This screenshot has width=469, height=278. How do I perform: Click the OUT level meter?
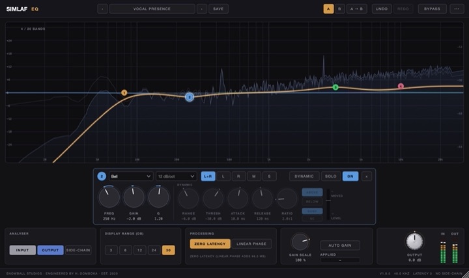pos(455,253)
